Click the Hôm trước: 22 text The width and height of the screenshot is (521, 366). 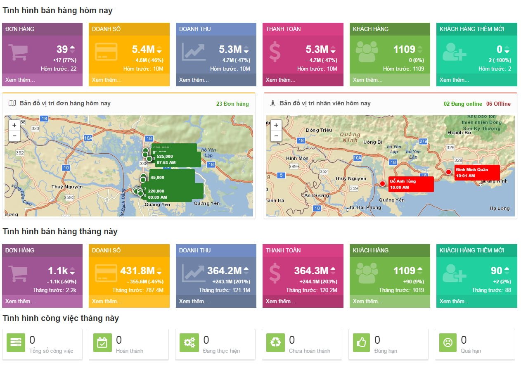click(x=59, y=69)
